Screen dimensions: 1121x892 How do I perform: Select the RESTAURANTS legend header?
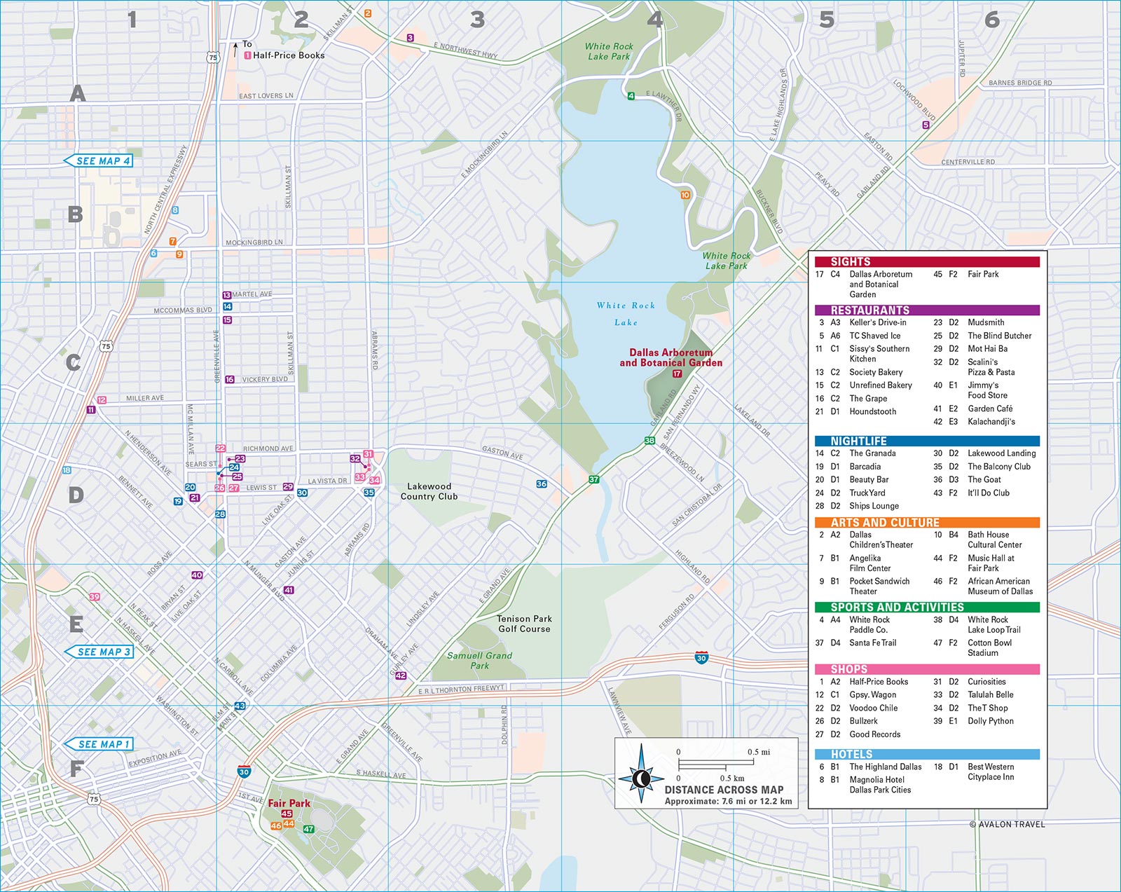coord(927,310)
